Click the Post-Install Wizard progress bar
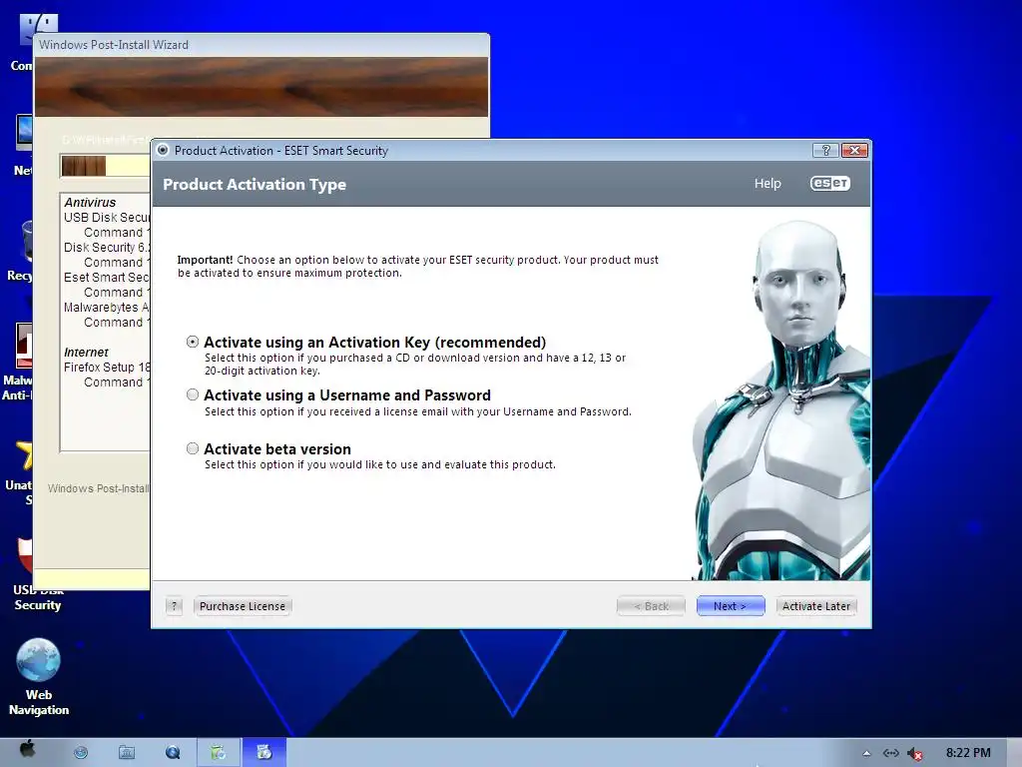 pos(105,166)
